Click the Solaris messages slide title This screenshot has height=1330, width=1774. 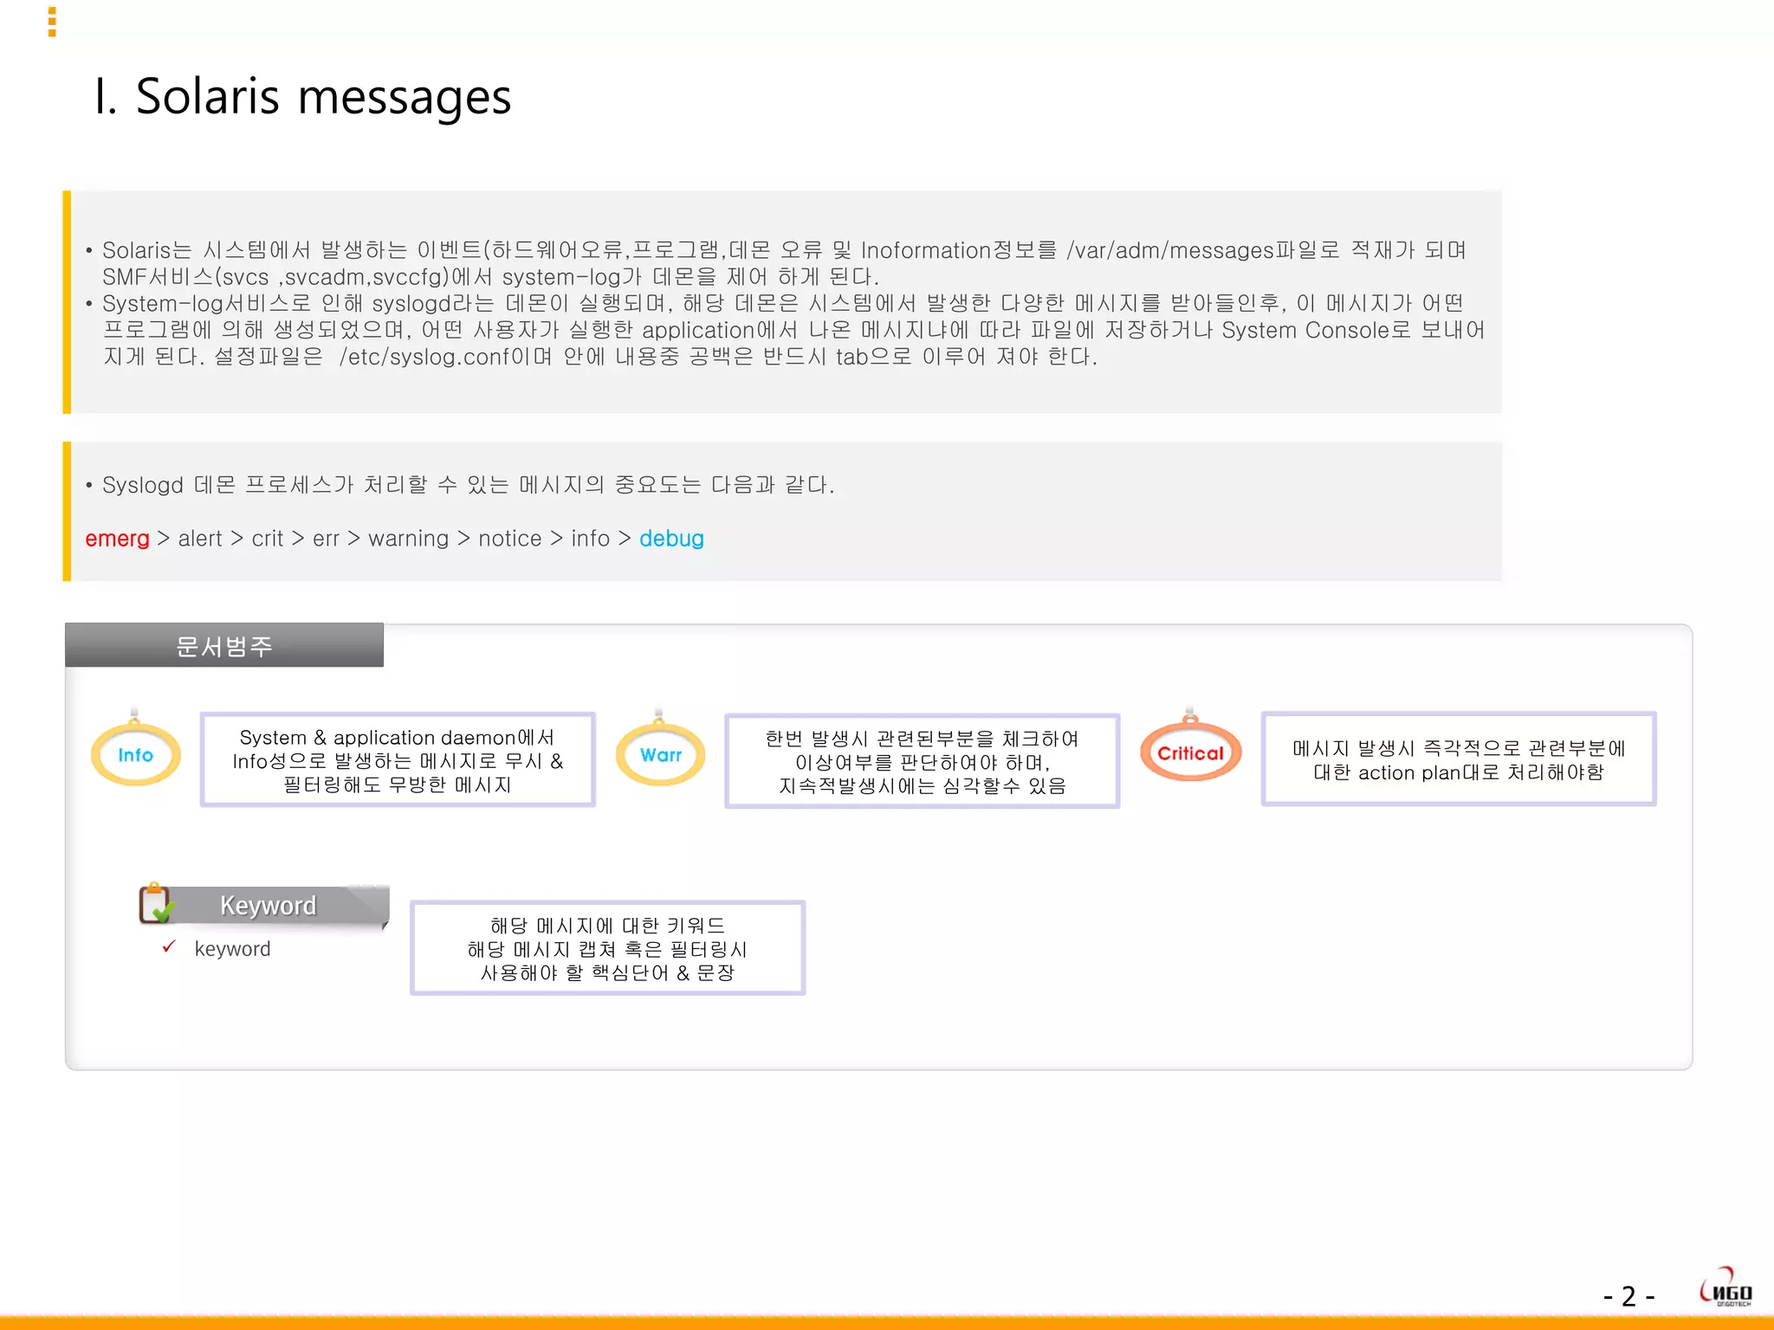[x=302, y=96]
